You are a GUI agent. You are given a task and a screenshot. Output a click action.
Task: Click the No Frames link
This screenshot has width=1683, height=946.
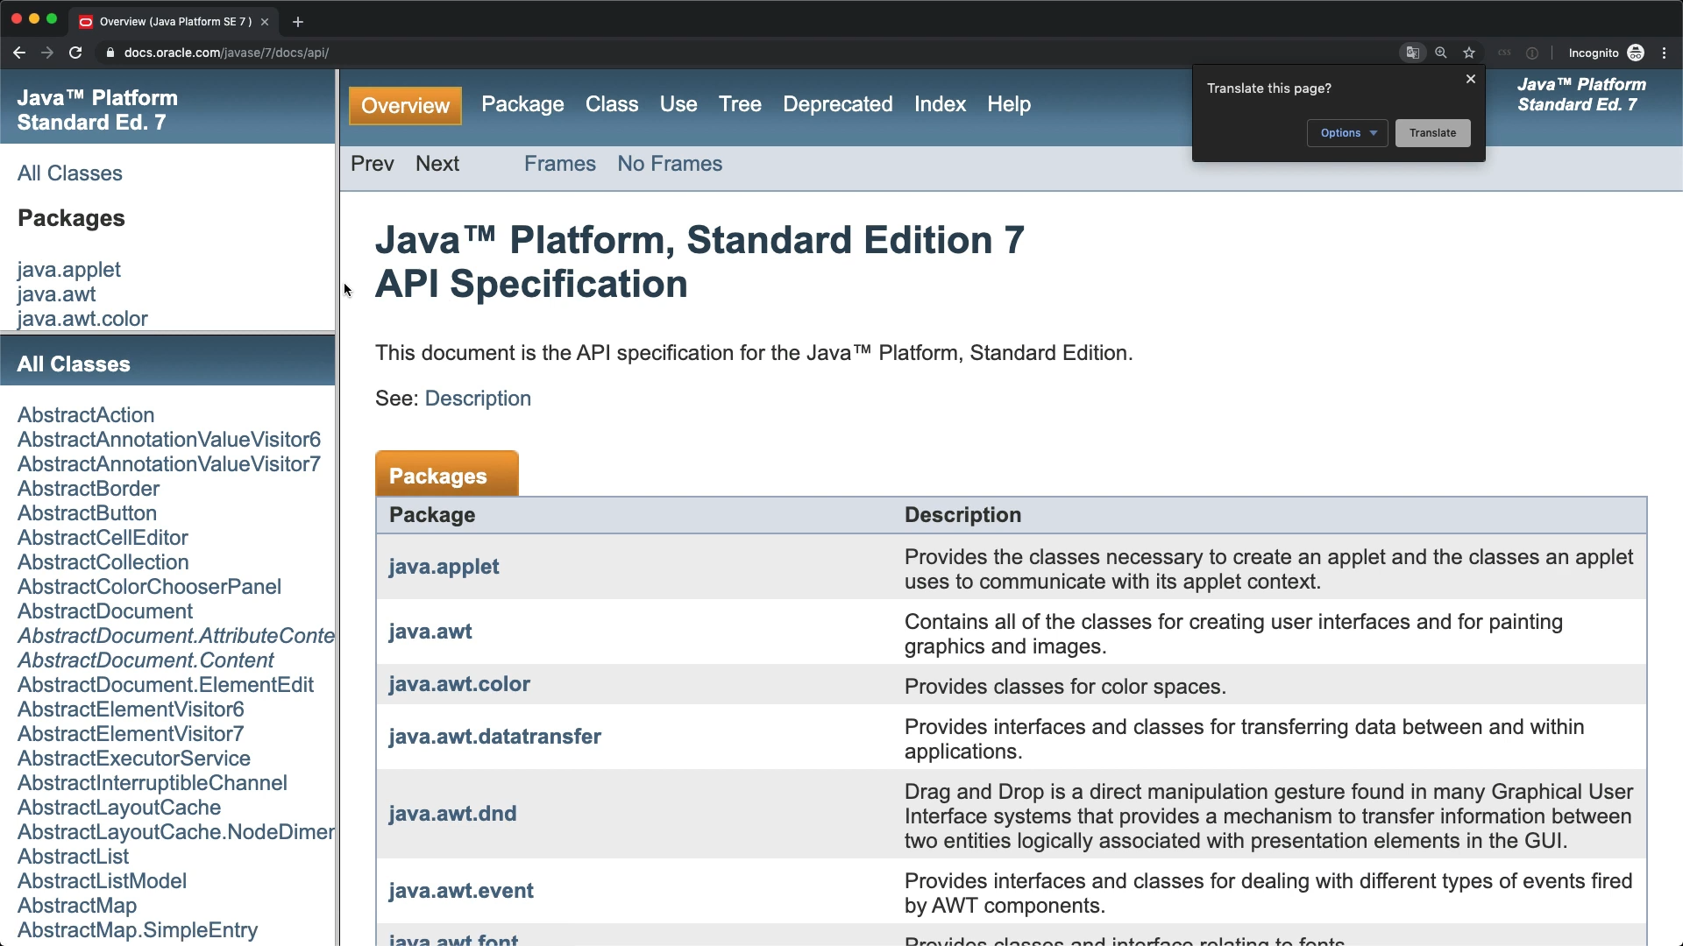[670, 164]
